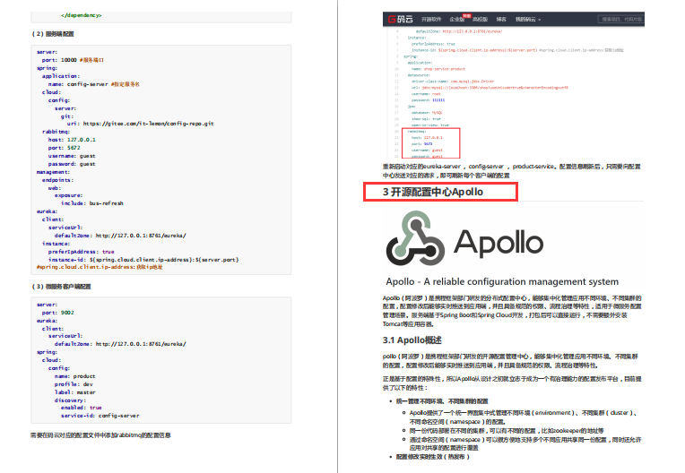Click the bullet '配置修改实时生效（热发布）'
The image size is (685, 473).
click(x=432, y=457)
